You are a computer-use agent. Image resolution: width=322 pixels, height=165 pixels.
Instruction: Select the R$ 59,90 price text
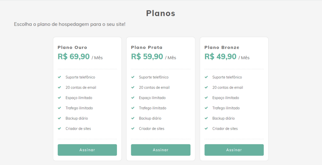point(147,57)
